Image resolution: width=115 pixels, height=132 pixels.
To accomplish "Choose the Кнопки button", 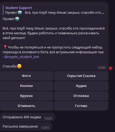I will 26,86.
